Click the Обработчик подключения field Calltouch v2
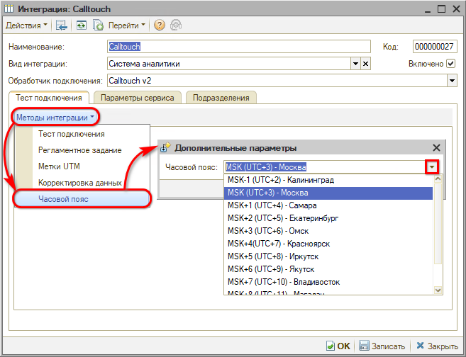The width and height of the screenshot is (466, 357). pyautogui.click(x=277, y=81)
